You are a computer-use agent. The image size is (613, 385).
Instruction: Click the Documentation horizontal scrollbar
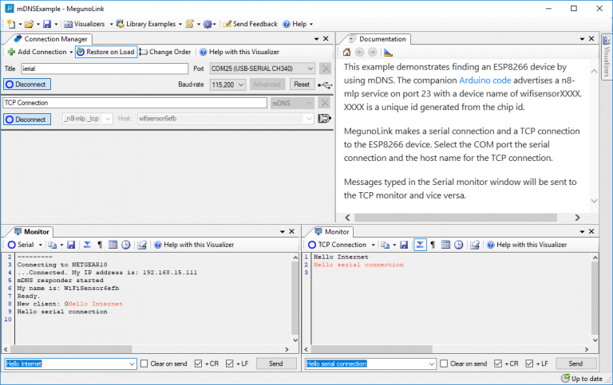click(462, 218)
